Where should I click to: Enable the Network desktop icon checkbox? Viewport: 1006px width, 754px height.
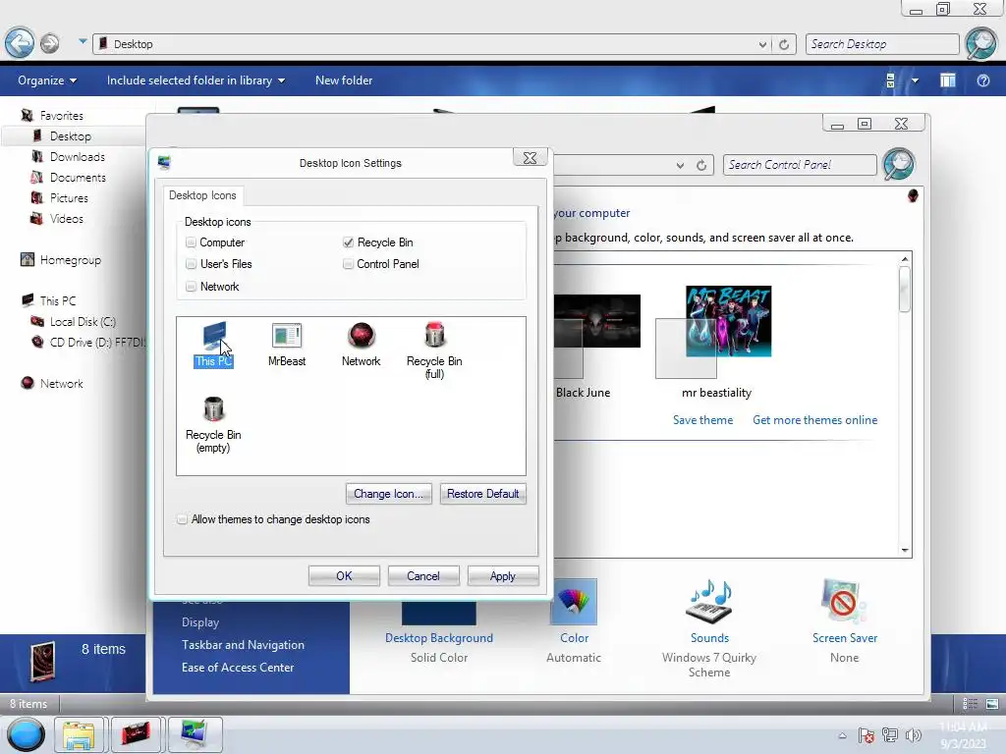(191, 287)
